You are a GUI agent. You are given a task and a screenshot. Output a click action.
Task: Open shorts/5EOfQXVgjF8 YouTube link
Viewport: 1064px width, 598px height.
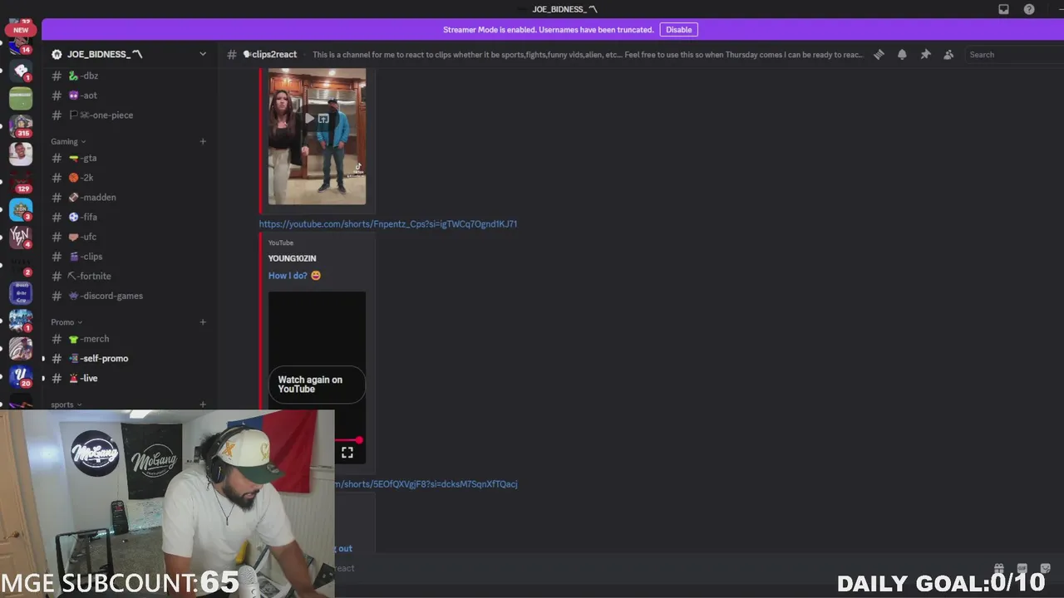(426, 484)
